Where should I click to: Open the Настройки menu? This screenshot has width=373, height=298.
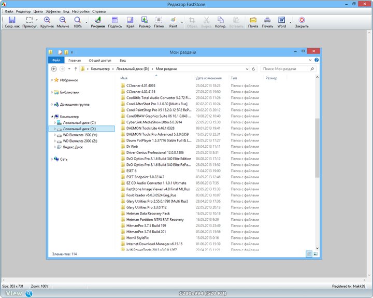(x=80, y=11)
